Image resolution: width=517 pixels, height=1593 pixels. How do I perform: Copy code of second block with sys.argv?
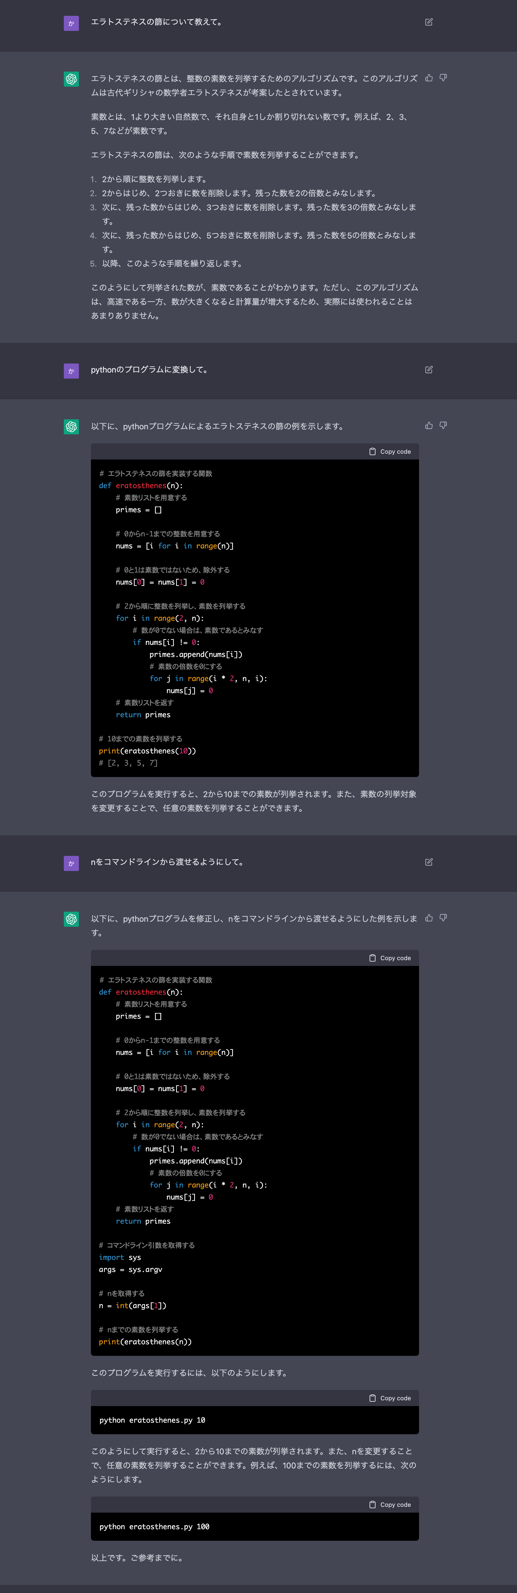coord(390,958)
